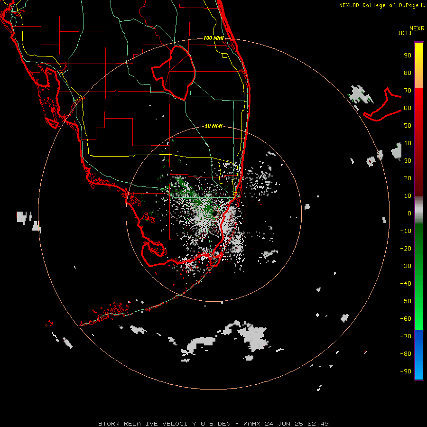Click the 40 value on velocity scale

(x=408, y=143)
